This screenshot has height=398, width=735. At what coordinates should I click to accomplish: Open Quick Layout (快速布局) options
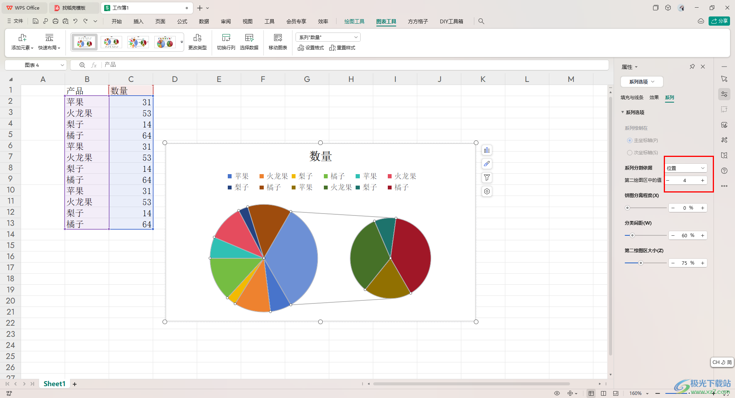49,42
